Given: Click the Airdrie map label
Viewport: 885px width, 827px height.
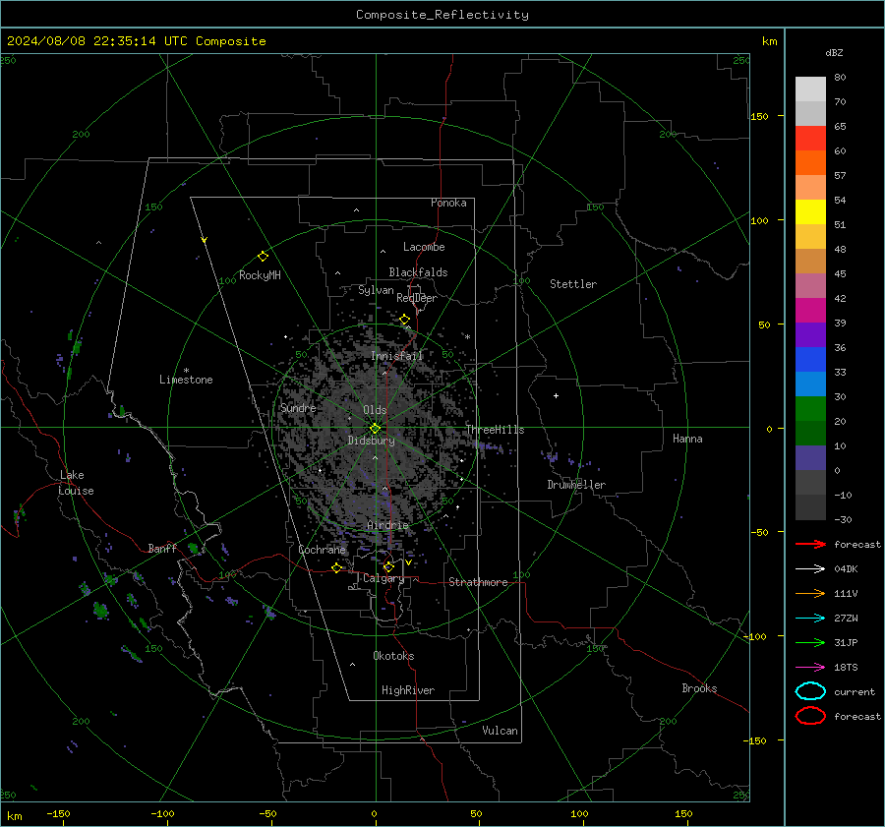Looking at the screenshot, I should [387, 525].
